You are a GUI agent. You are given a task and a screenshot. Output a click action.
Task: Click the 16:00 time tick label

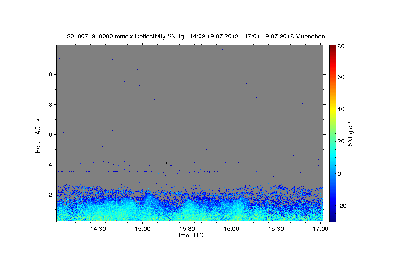tap(232, 229)
